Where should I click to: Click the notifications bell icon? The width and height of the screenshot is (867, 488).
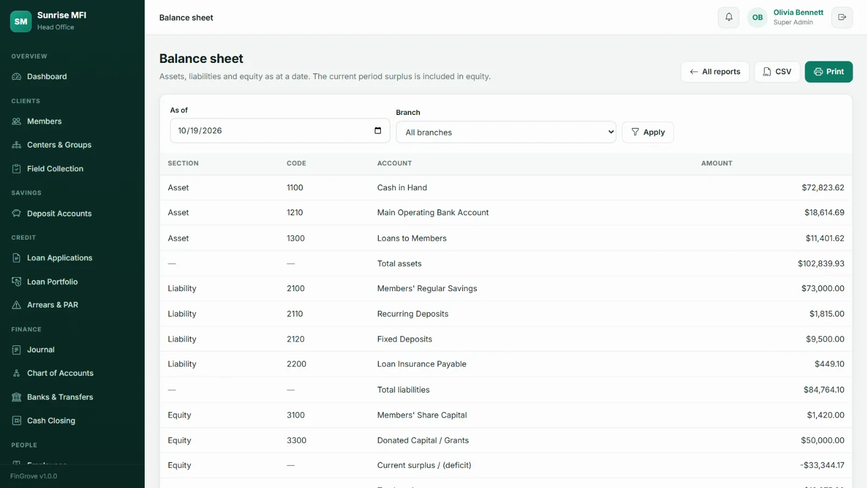click(x=729, y=17)
